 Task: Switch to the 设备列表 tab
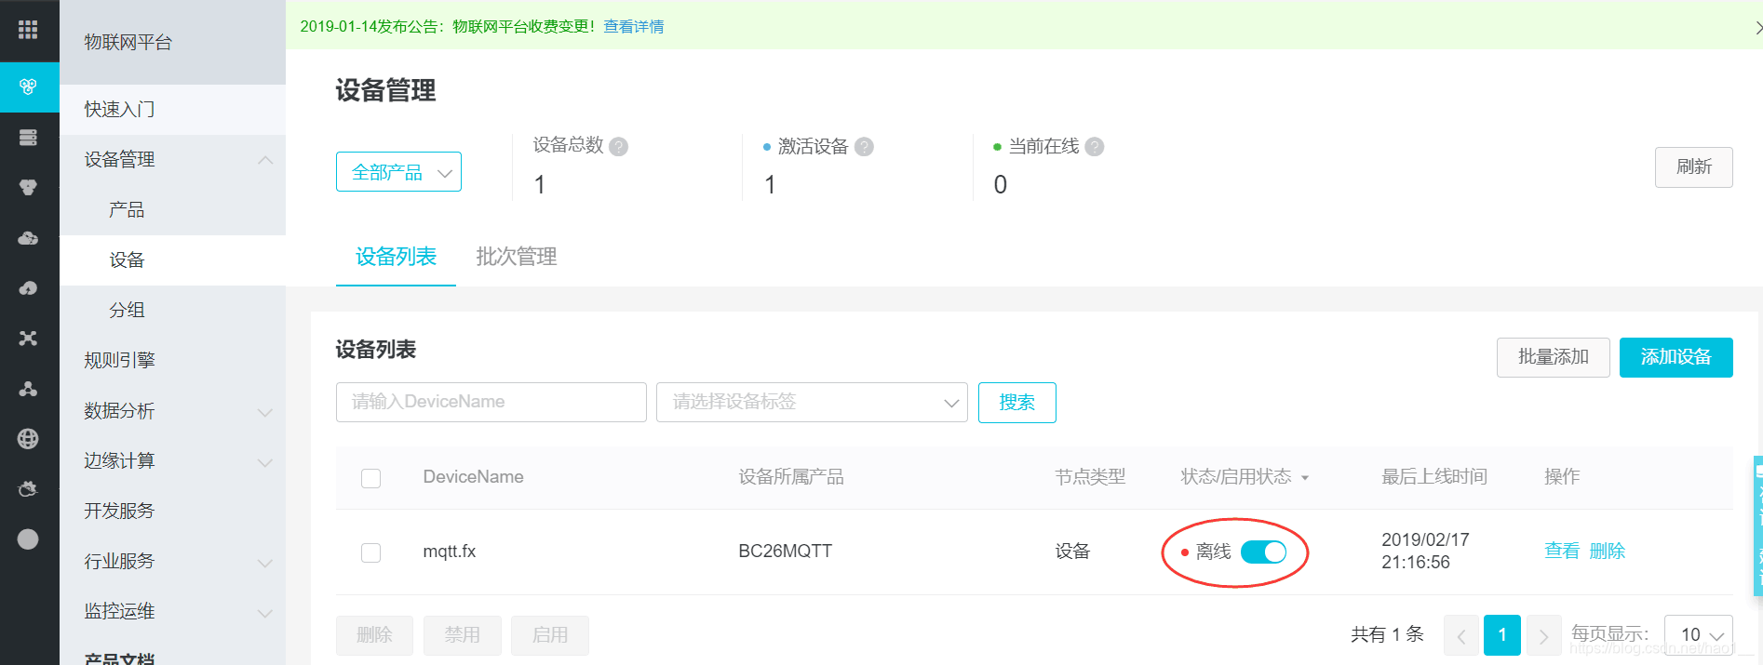[x=396, y=257]
